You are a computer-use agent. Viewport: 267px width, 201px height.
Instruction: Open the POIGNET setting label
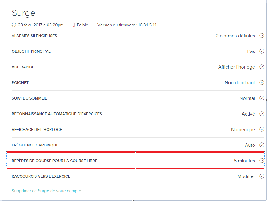20,83
